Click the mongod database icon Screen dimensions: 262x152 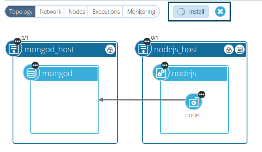coord(32,73)
